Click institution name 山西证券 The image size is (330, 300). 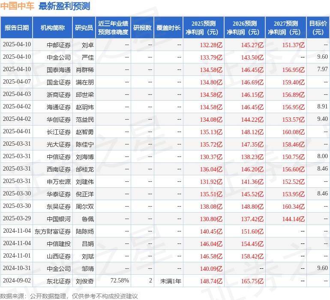coord(59,256)
